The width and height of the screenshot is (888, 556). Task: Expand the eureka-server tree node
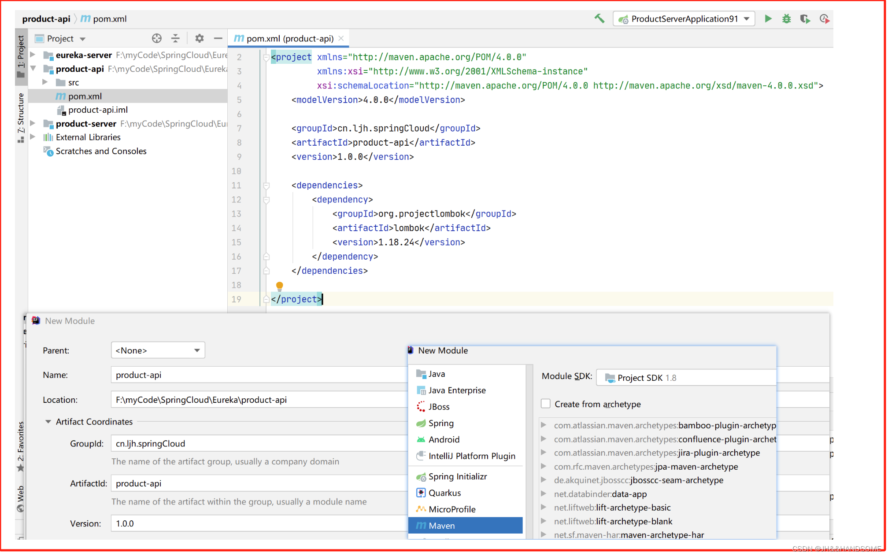[33, 55]
